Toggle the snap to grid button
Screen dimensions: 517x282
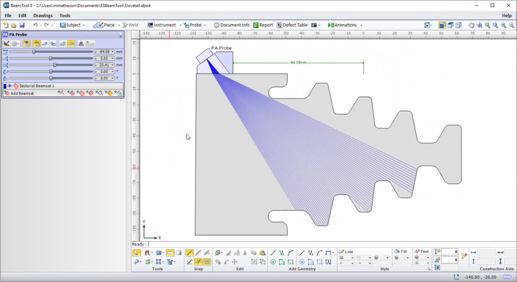coord(207,262)
